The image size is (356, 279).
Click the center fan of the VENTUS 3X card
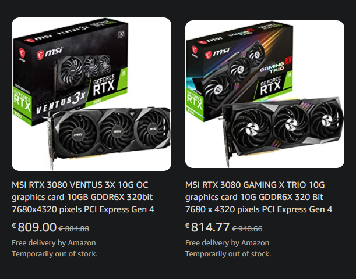pyautogui.click(x=117, y=131)
